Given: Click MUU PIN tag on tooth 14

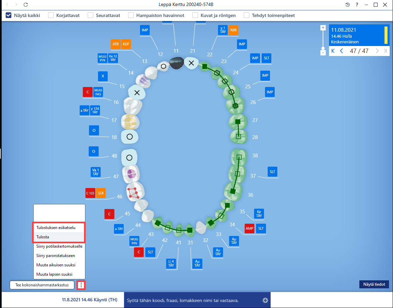Looking at the screenshot, I should [103, 58].
